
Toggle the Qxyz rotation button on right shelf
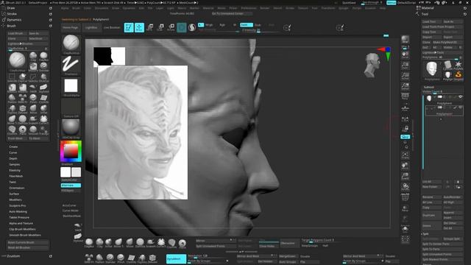coord(406,137)
